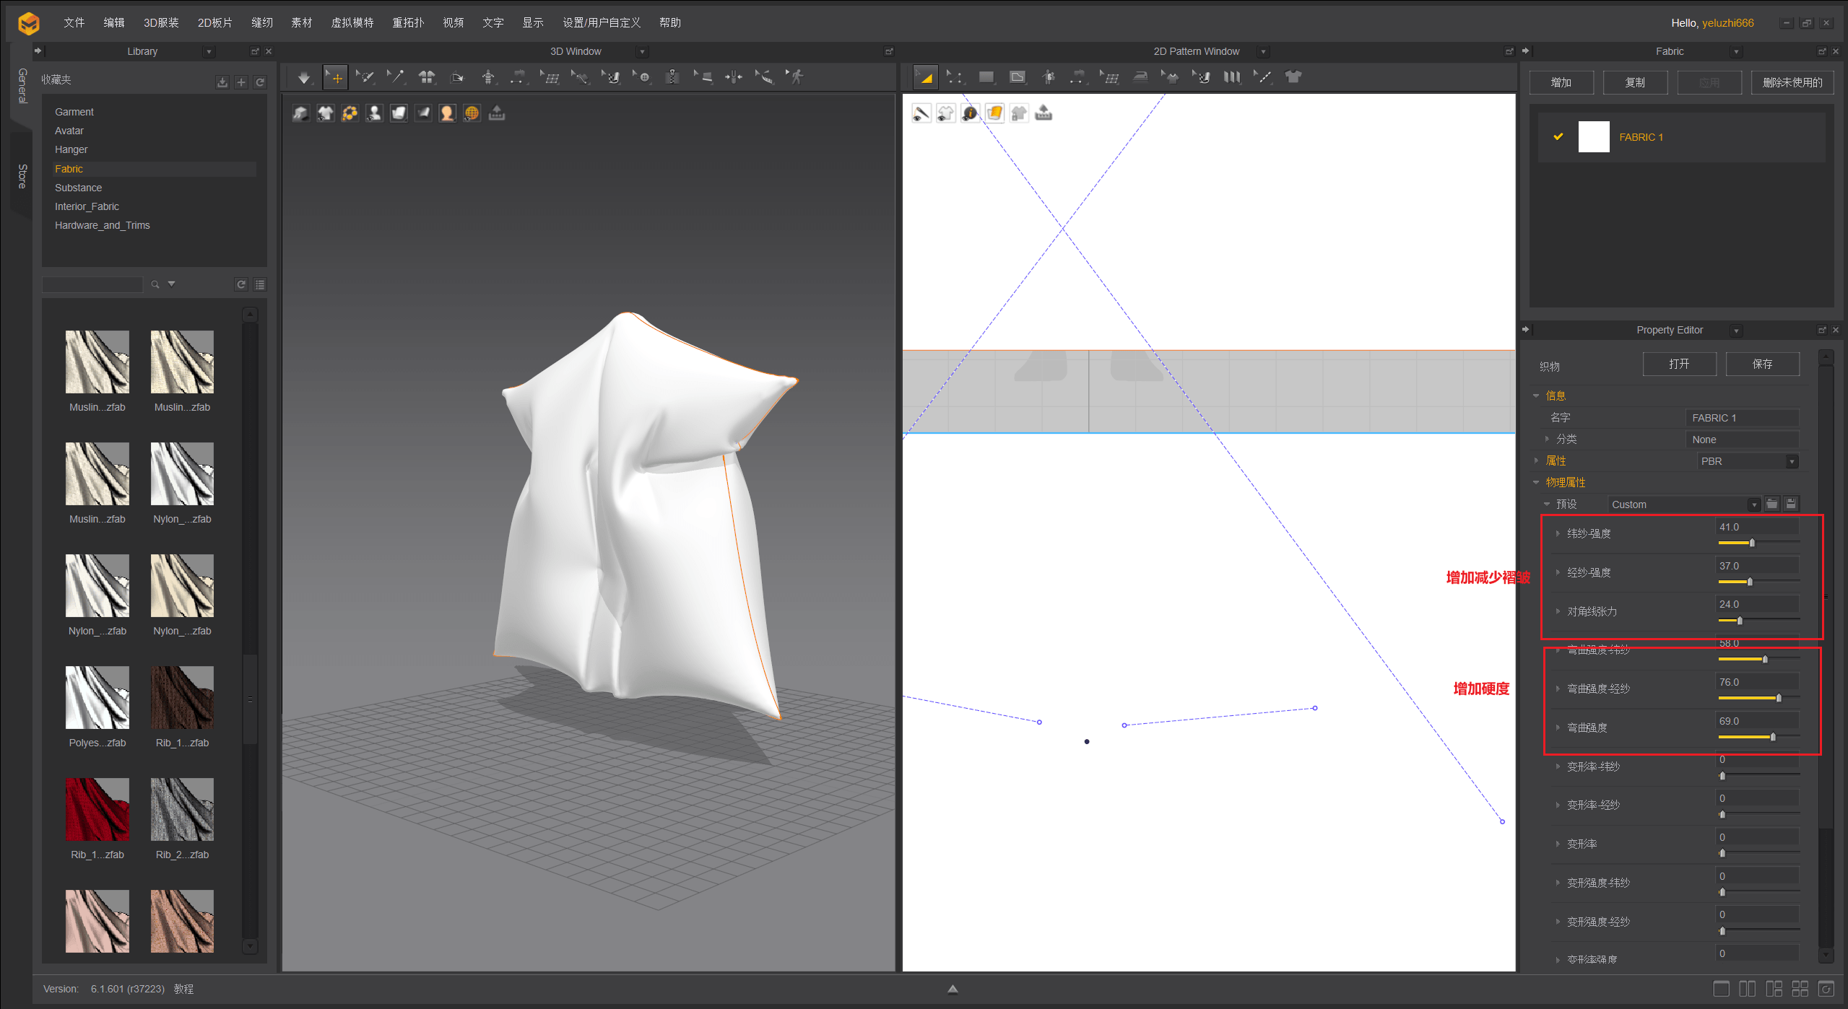Select the rectangle pattern tool
Image resolution: width=1848 pixels, height=1009 pixels.
pyautogui.click(x=986, y=77)
